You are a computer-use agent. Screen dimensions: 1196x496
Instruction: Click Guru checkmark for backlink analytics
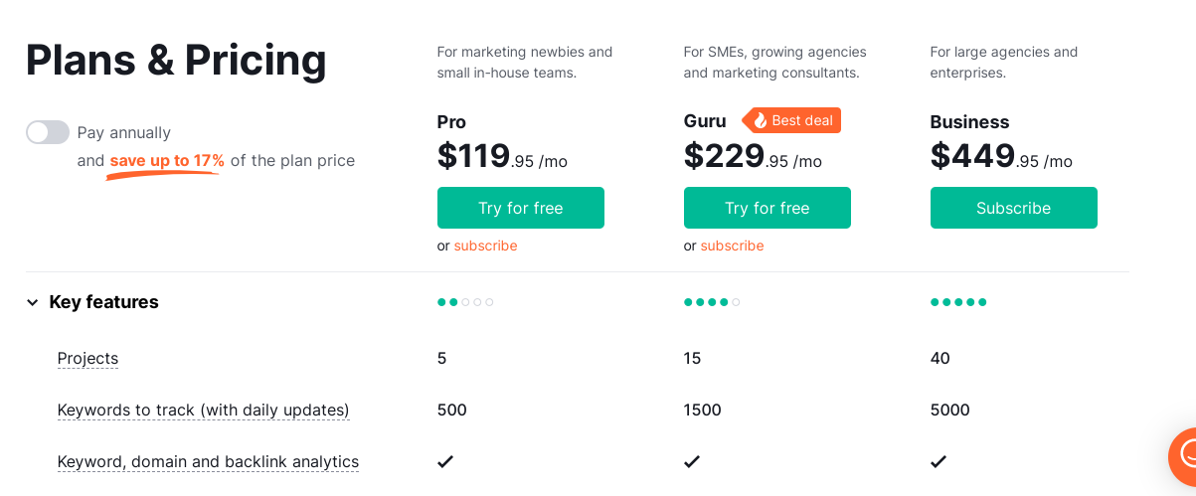[x=692, y=461]
